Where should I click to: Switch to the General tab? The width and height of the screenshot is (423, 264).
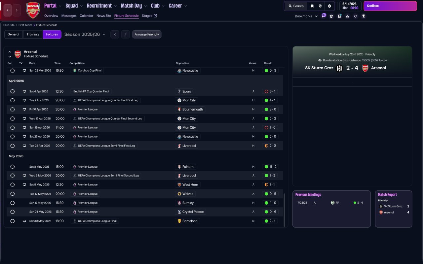[14, 34]
